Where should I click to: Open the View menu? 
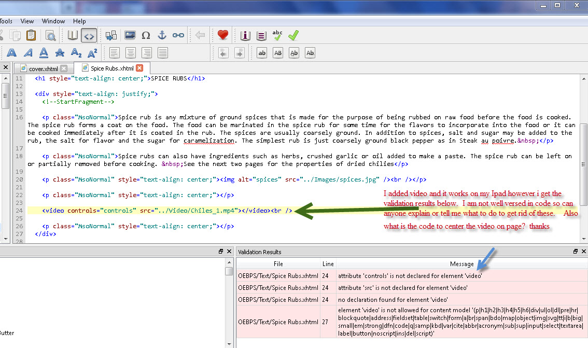pos(27,21)
